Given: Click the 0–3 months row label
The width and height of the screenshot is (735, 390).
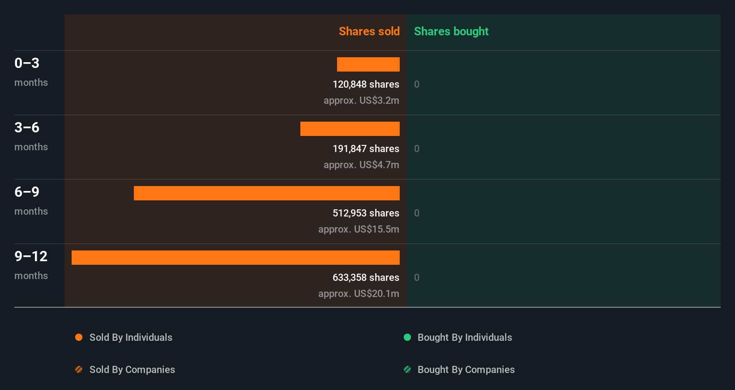Looking at the screenshot, I should [31, 72].
